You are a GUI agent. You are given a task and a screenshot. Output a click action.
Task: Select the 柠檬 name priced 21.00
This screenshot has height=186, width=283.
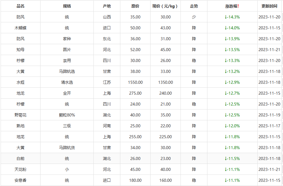point(20,104)
